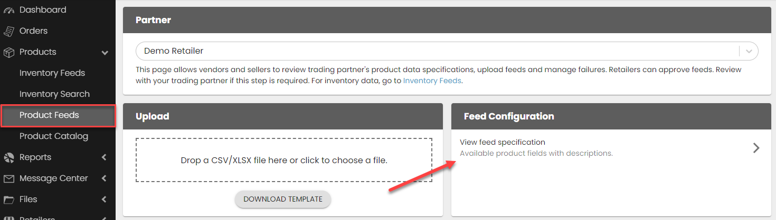Open Inventory Feeds in the sidebar
Viewport: 776px width, 220px height.
[52, 73]
